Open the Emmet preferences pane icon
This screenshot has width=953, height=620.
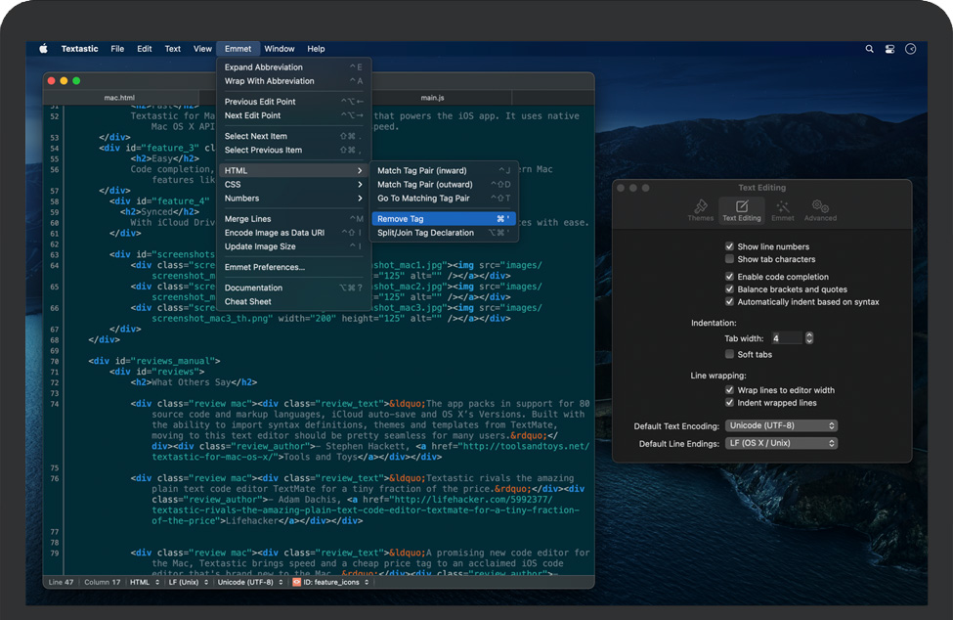pos(782,209)
